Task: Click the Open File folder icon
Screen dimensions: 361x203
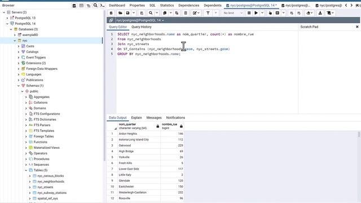Action: point(120,13)
